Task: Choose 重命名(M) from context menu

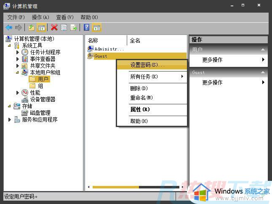Action: [152, 98]
